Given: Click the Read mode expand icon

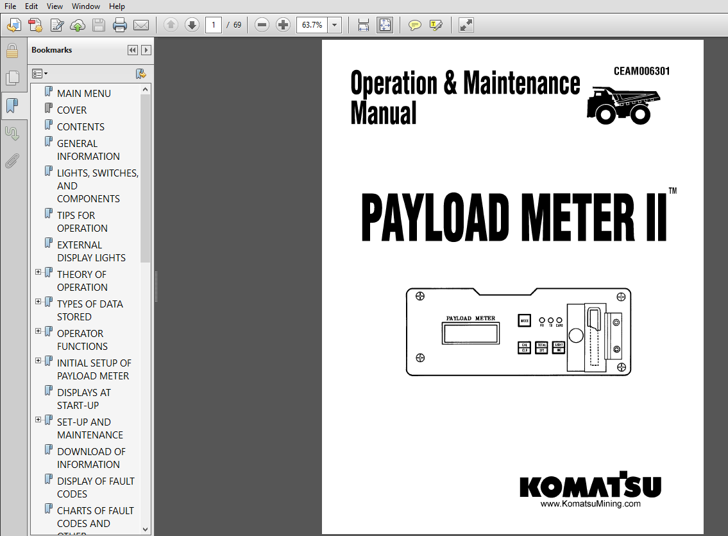Looking at the screenshot, I should coord(466,25).
